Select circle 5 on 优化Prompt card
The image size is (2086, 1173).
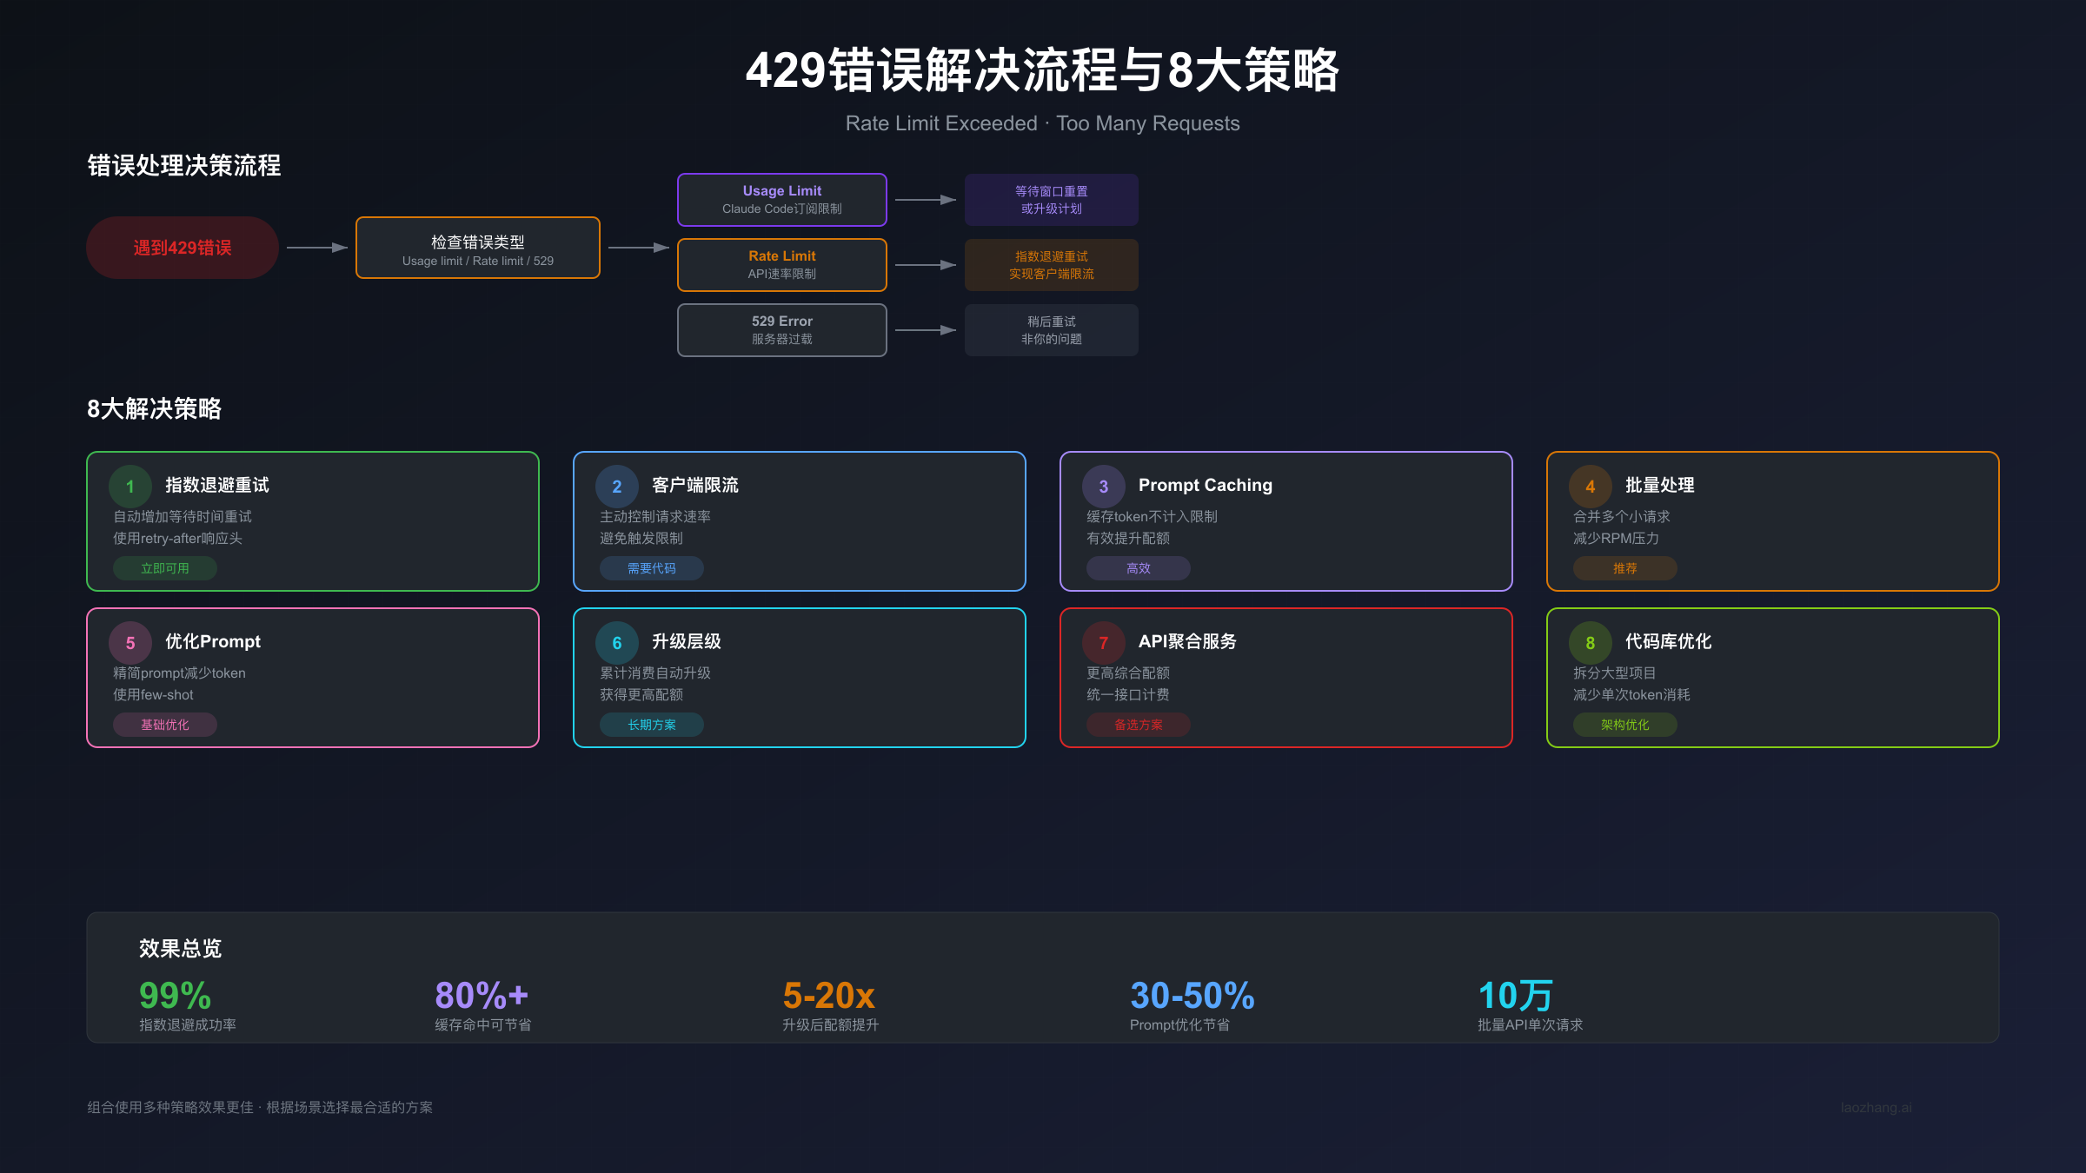click(x=130, y=642)
